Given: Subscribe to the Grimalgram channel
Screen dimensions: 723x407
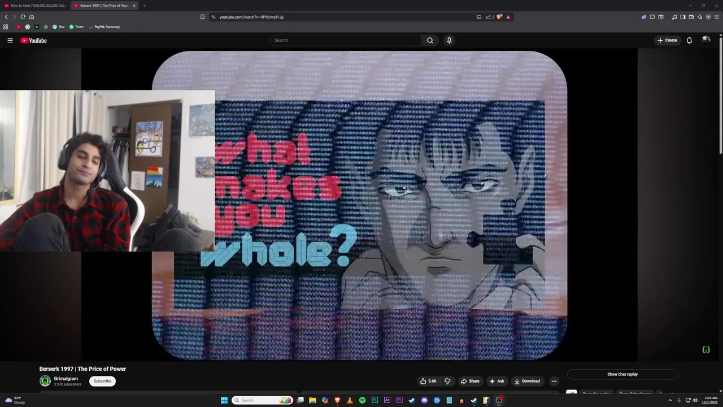Looking at the screenshot, I should pyautogui.click(x=102, y=381).
